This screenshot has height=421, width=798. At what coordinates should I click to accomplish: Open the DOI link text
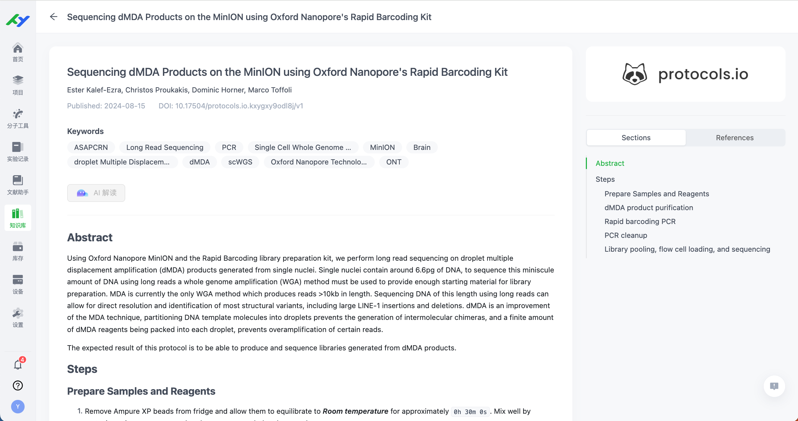coord(231,106)
